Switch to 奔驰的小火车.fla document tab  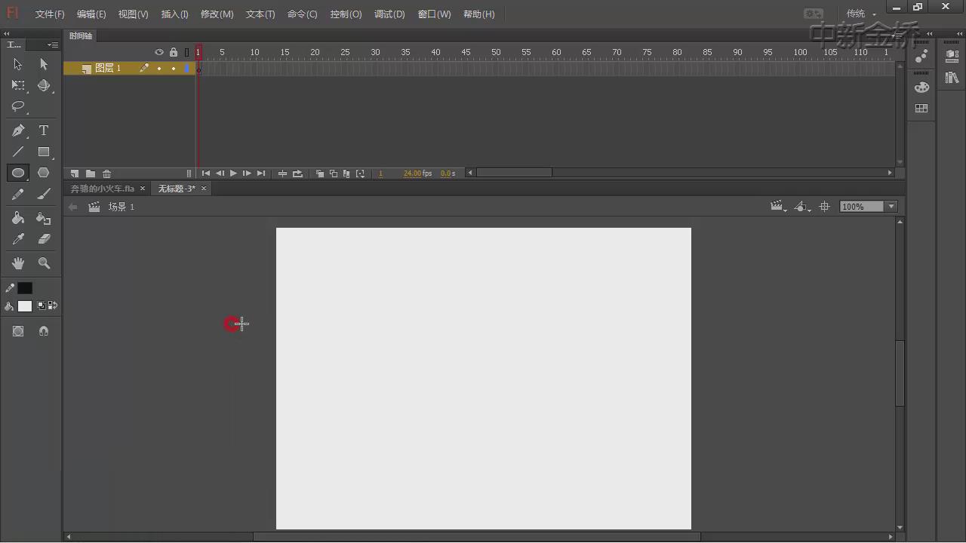point(103,189)
